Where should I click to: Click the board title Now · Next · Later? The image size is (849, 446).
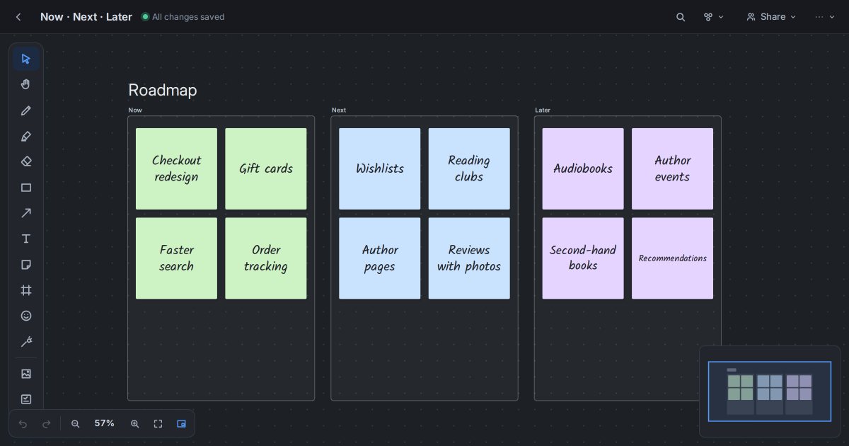click(86, 17)
